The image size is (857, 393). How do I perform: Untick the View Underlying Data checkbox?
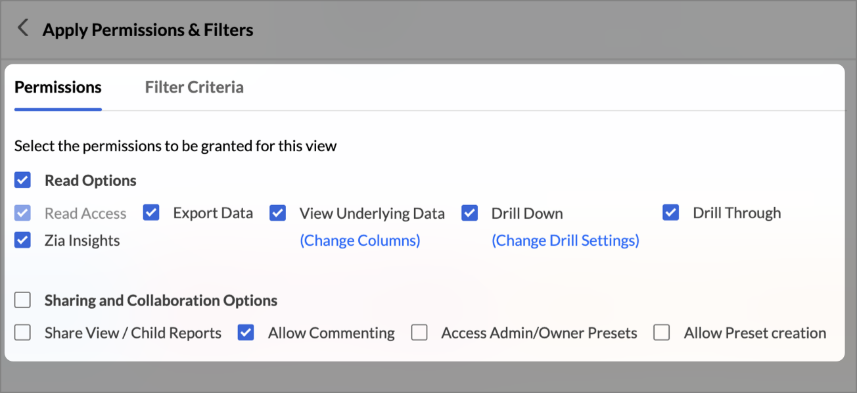[x=277, y=213]
